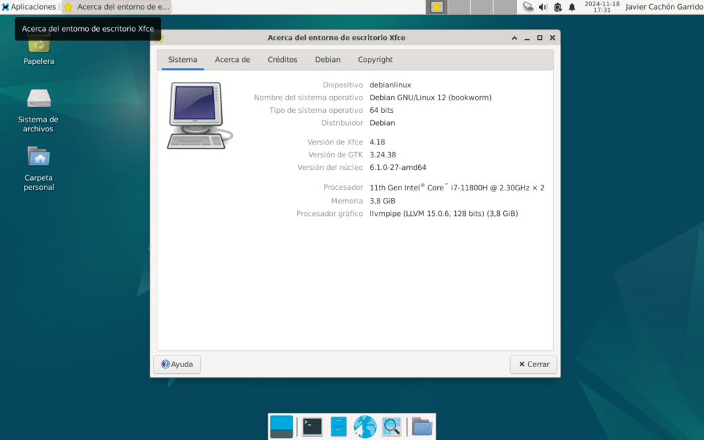704x440 pixels.
Task: Click the llvmpipe graphics processor value
Action: tap(443, 213)
